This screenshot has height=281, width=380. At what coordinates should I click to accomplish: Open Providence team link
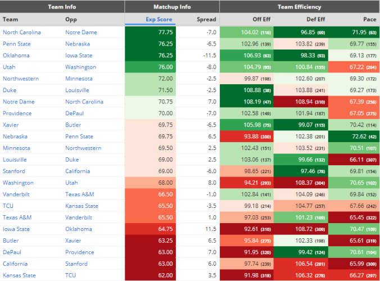17,114
